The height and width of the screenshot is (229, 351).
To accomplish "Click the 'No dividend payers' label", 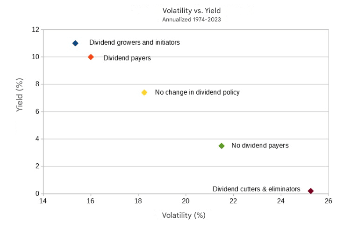I will (x=260, y=146).
